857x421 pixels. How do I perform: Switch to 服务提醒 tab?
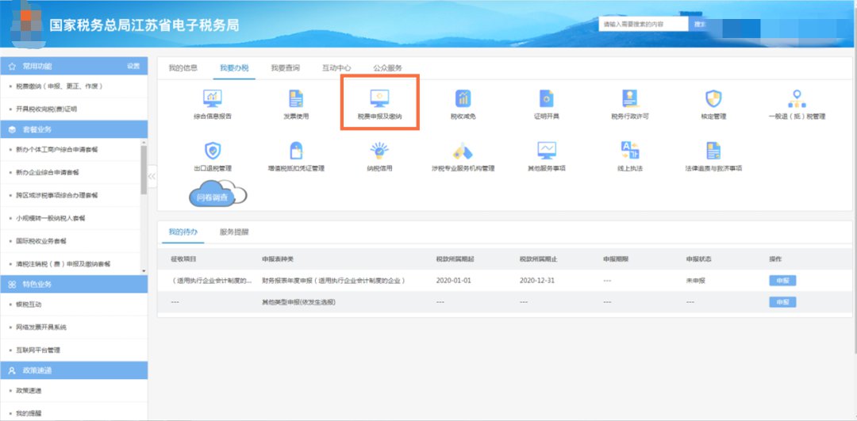234,232
